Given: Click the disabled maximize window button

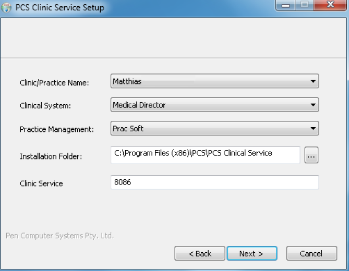Looking at the screenshot, I should (x=305, y=5).
